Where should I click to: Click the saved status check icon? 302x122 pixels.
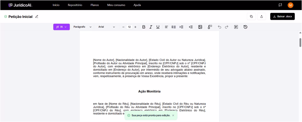6,17
